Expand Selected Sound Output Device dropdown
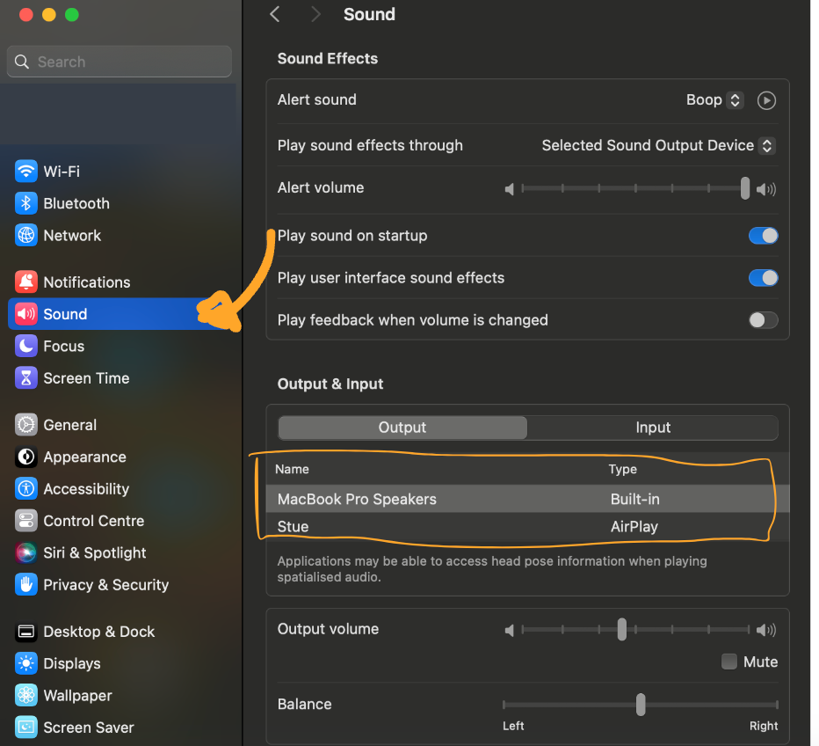Image resolution: width=819 pixels, height=746 pixels. (657, 146)
